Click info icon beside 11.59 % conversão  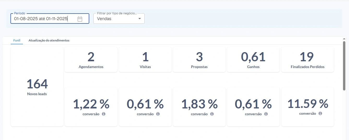click(320, 113)
